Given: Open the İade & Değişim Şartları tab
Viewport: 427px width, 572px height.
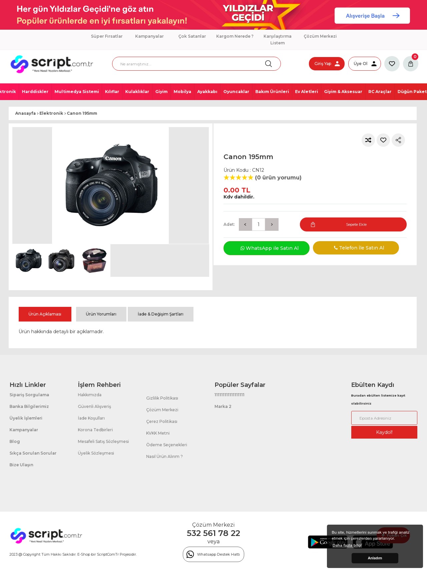Looking at the screenshot, I should [160, 314].
